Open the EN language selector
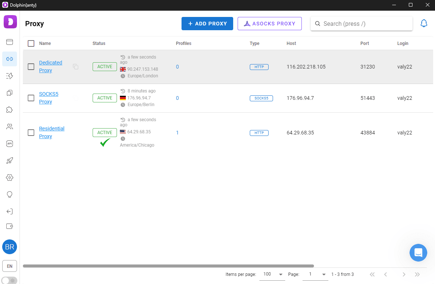 point(10,266)
